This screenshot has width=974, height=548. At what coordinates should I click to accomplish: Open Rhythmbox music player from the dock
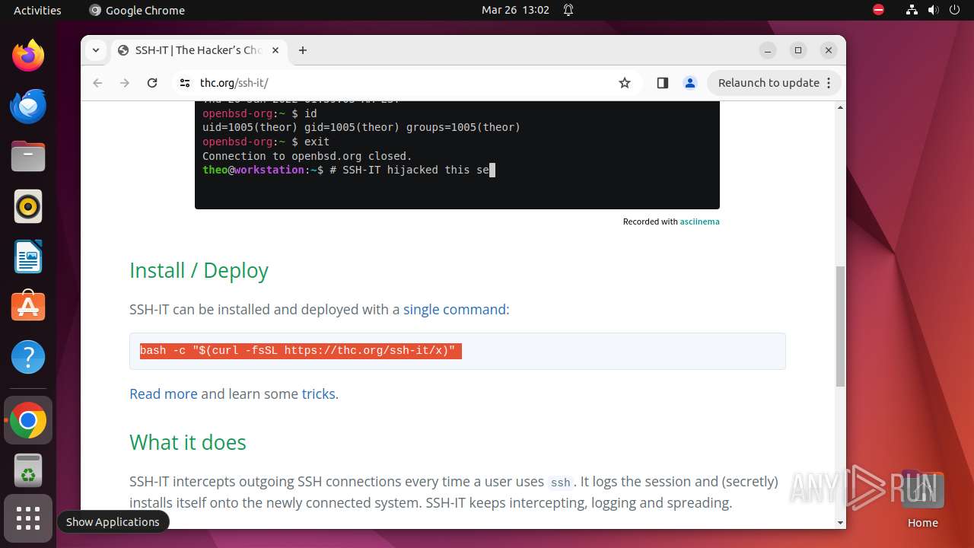[x=28, y=206]
